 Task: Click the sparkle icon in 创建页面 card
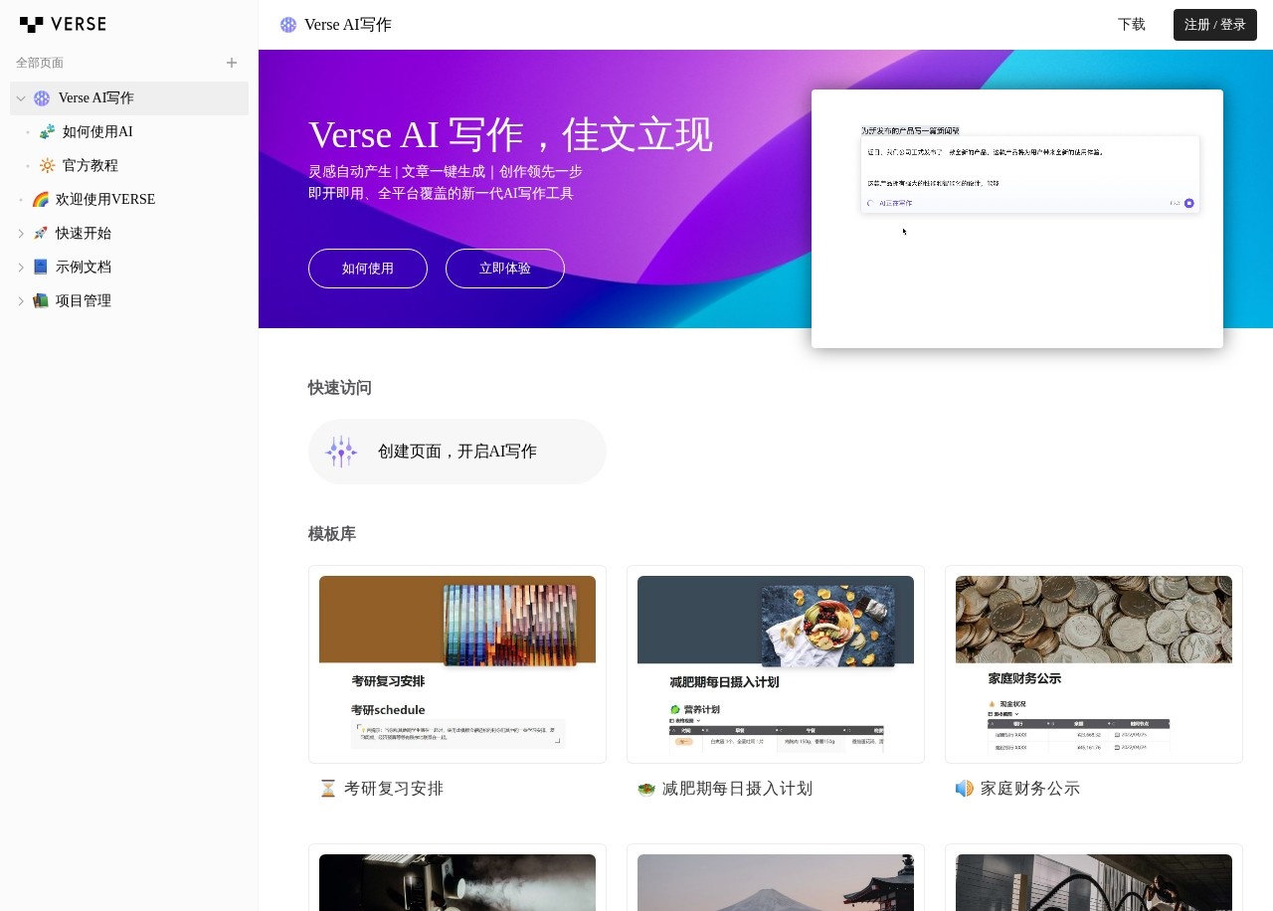click(341, 452)
